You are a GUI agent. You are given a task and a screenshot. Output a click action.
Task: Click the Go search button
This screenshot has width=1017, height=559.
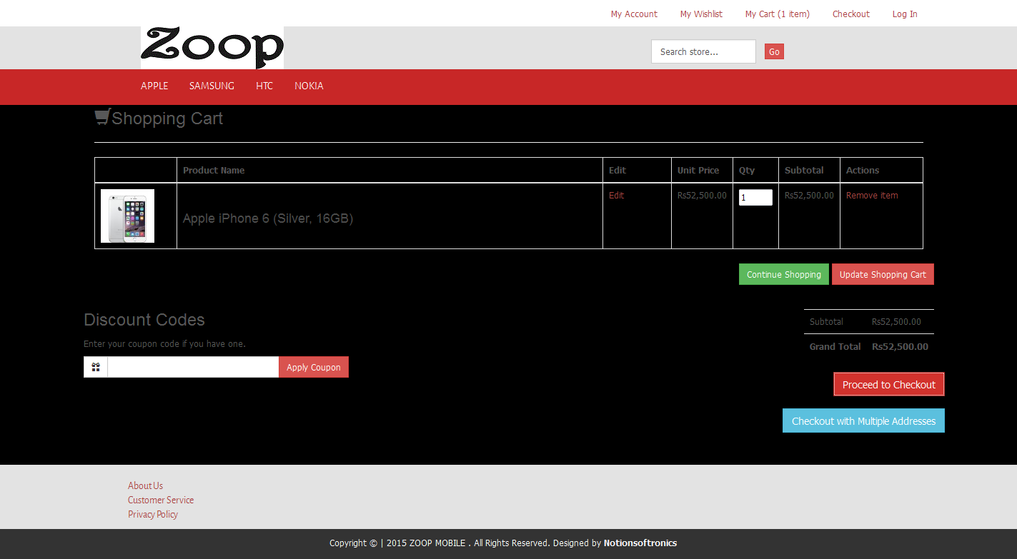(774, 51)
